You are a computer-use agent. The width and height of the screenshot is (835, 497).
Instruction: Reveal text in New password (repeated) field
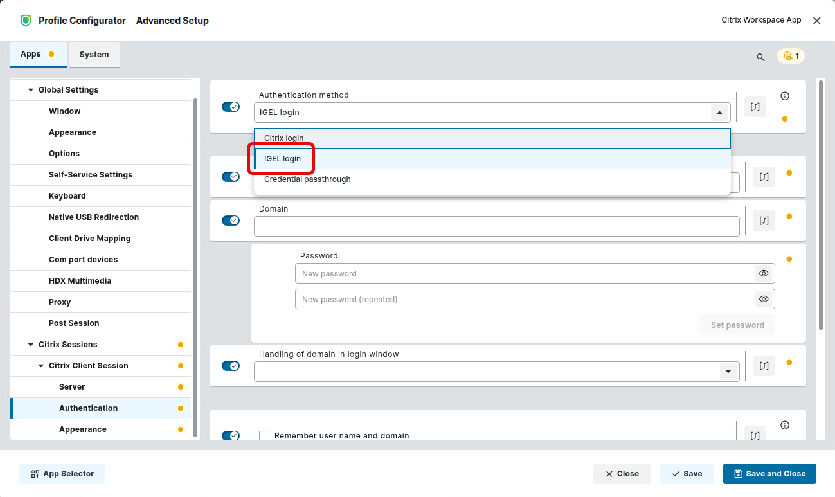(x=764, y=299)
